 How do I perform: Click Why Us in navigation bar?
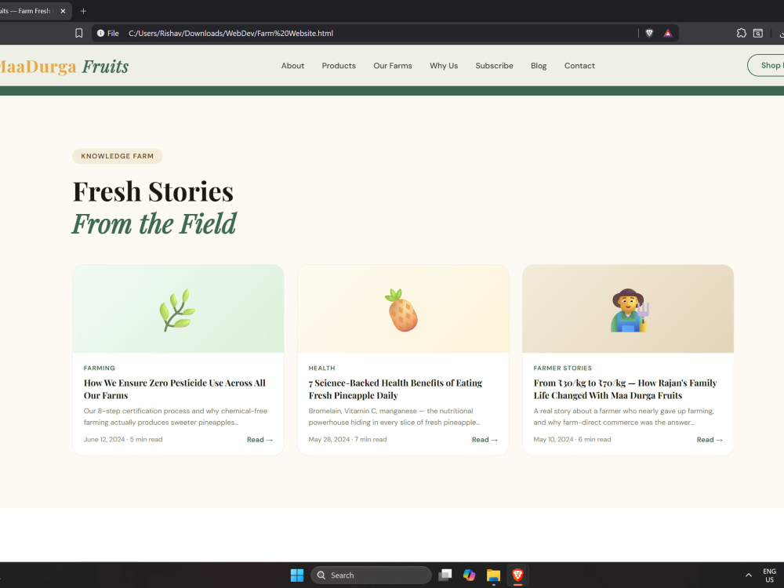pyautogui.click(x=444, y=66)
